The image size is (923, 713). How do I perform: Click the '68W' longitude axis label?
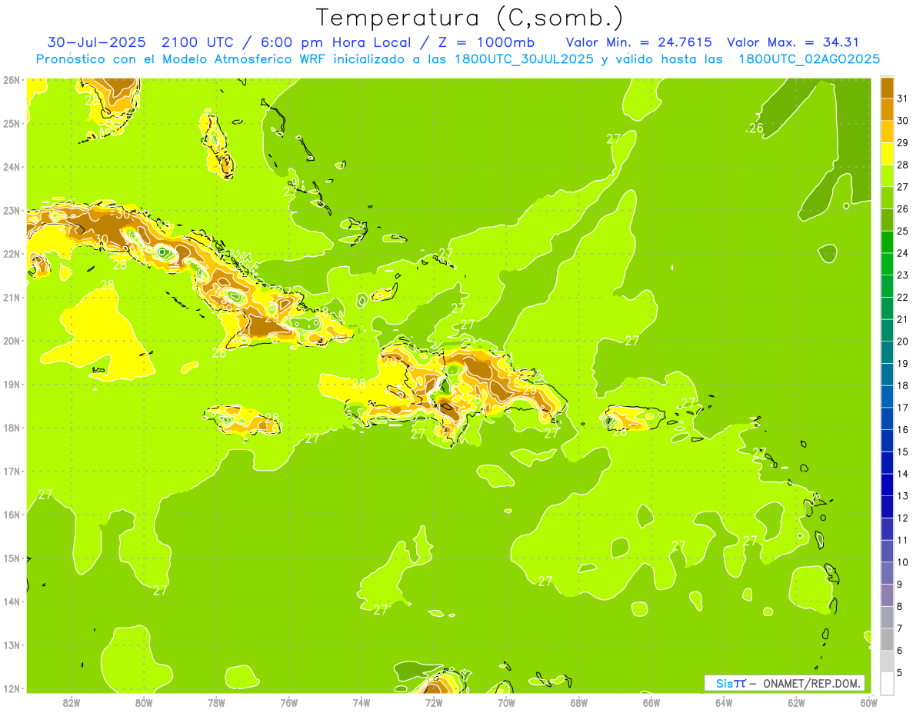click(579, 702)
